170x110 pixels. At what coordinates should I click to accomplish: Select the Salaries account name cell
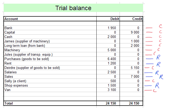50,72
